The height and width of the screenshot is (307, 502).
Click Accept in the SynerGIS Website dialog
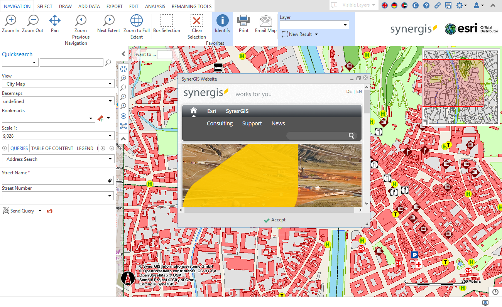(274, 219)
